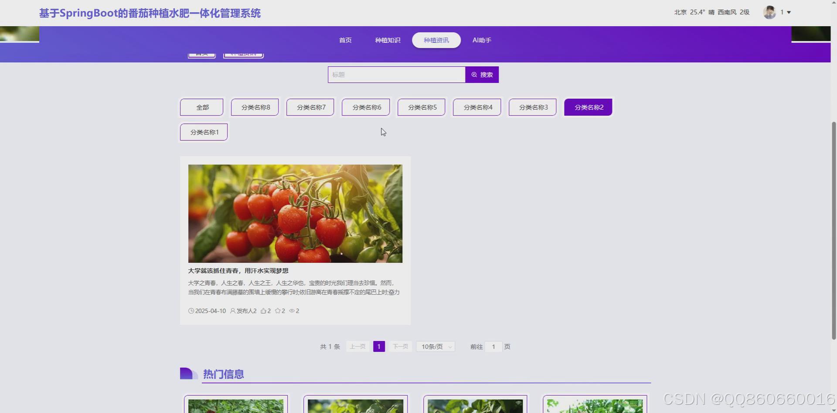Screen dimensions: 837x413
Task: Click the 热门信息 section heading
Action: tap(223, 374)
